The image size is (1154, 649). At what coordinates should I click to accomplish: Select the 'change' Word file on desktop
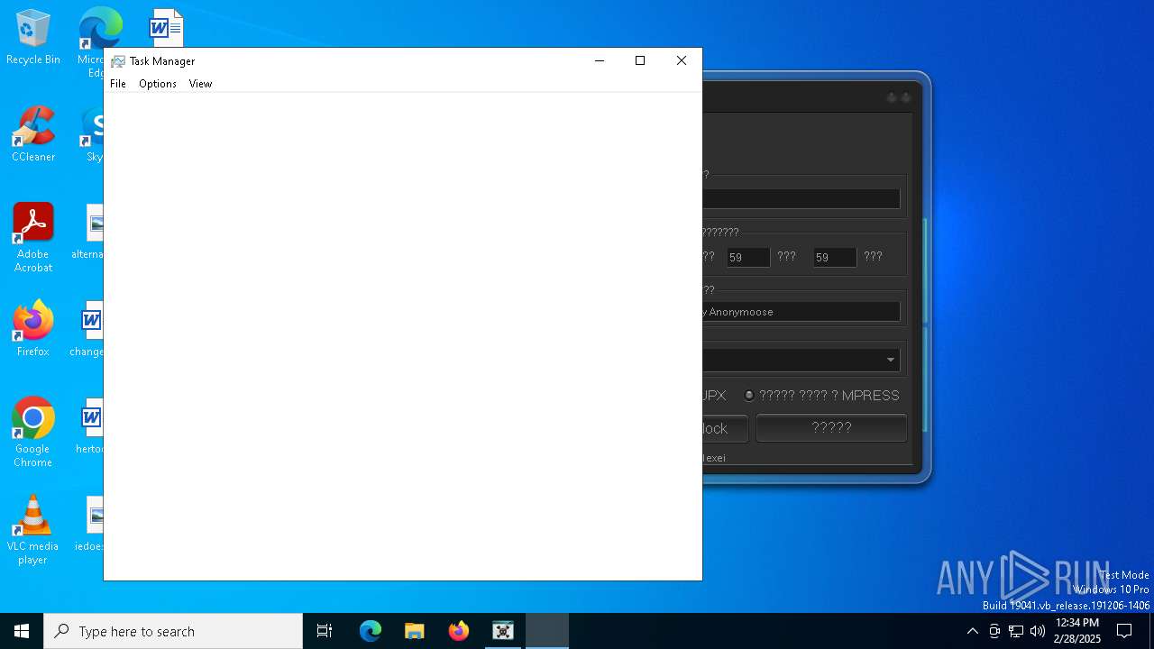tap(88, 329)
